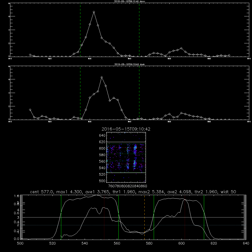
Task: Click red dotted line near 602 in bottom plot
Action: tap(185, 217)
